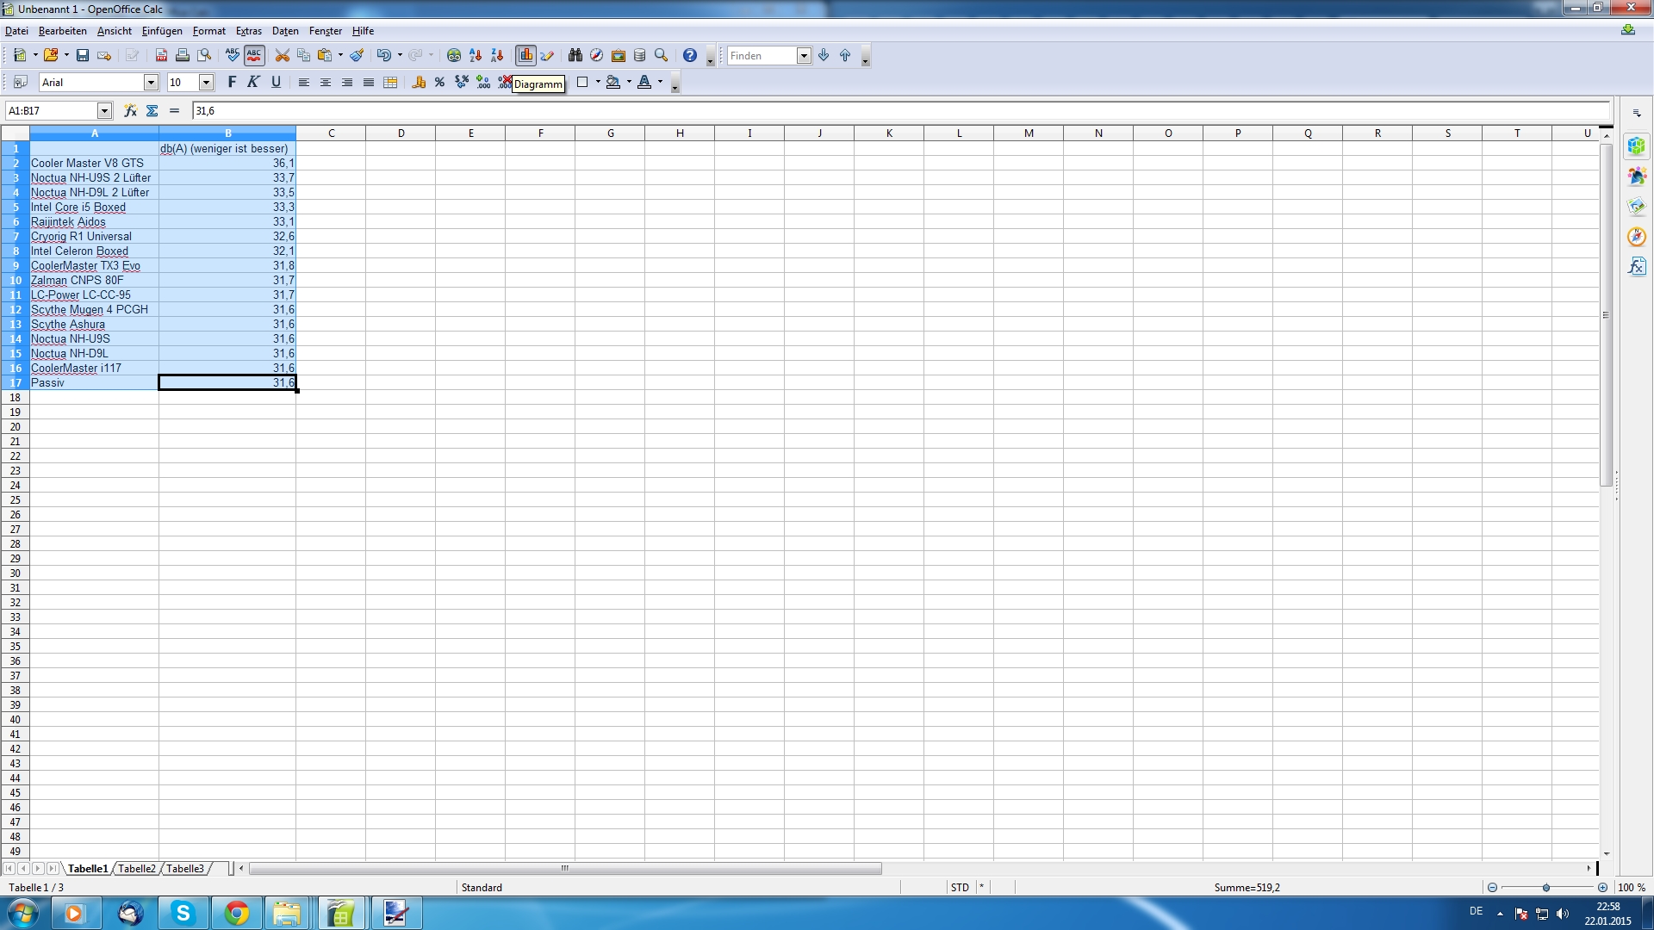The image size is (1654, 930).
Task: Toggle underline formatting (U)
Action: coord(276,82)
